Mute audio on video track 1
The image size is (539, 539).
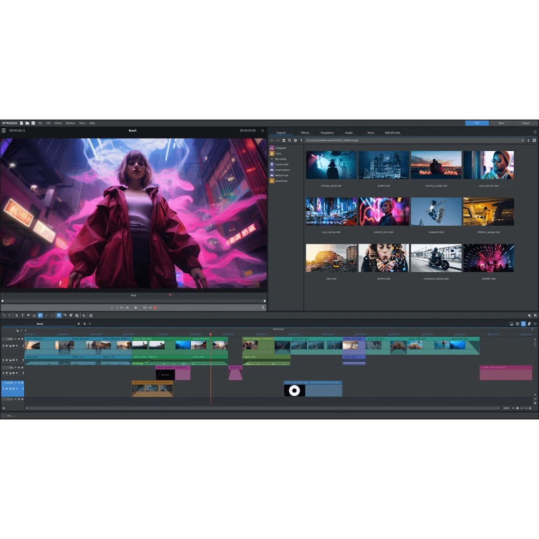tap(7, 345)
